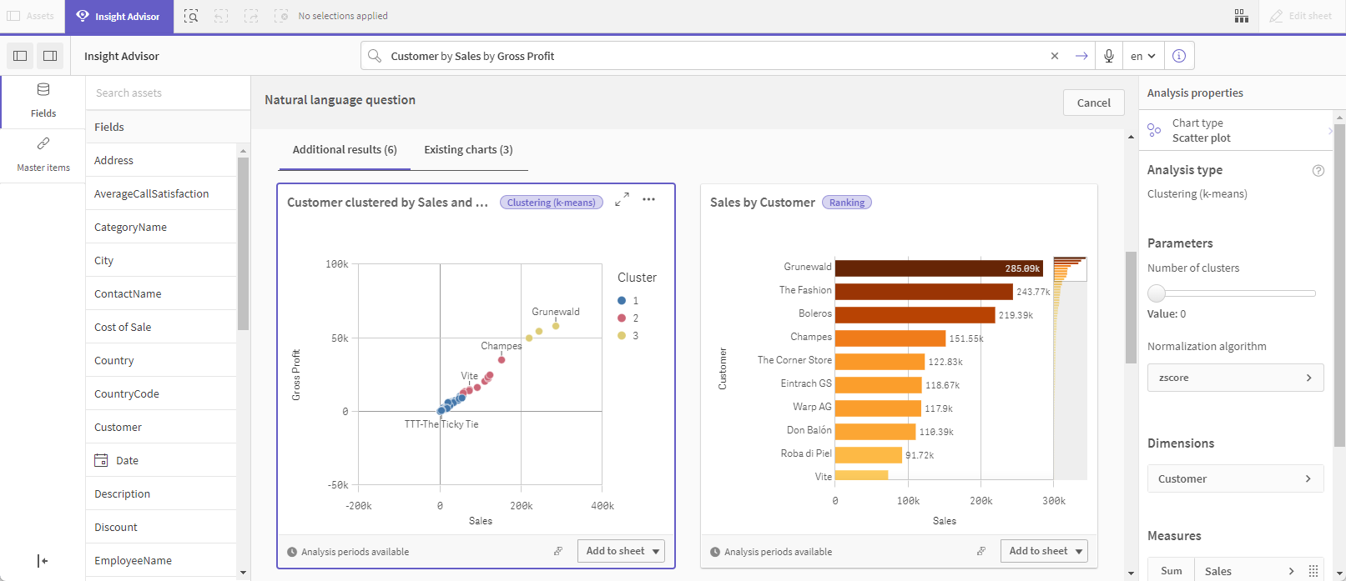
Task: Open three-dot menu on clustering chart
Action: (648, 200)
